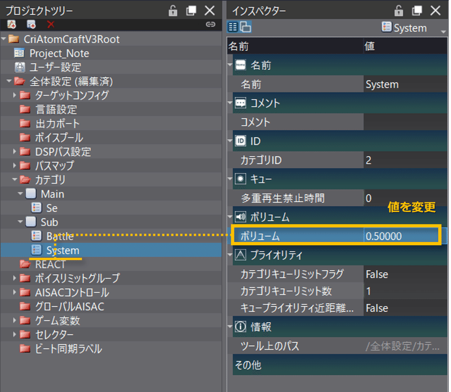Select the ボイスプール folder
Image resolution: width=451 pixels, height=392 pixels.
coord(59,138)
